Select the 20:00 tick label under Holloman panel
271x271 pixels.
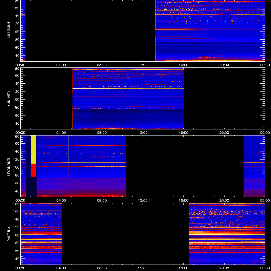pos(224,65)
